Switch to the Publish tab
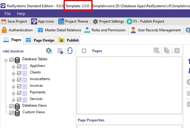The height and width of the screenshot is (128, 190). (x=68, y=40)
